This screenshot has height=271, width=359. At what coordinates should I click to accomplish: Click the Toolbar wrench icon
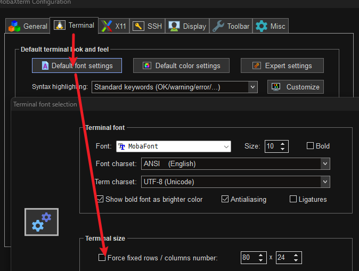[x=218, y=26]
